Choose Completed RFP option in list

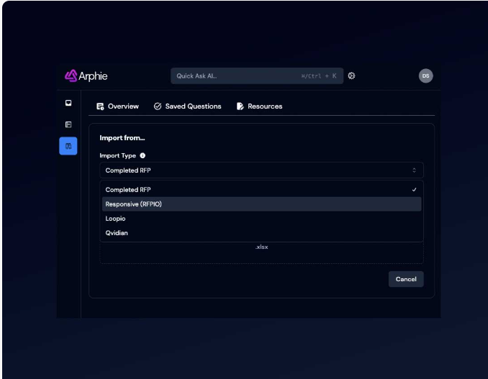(x=261, y=190)
